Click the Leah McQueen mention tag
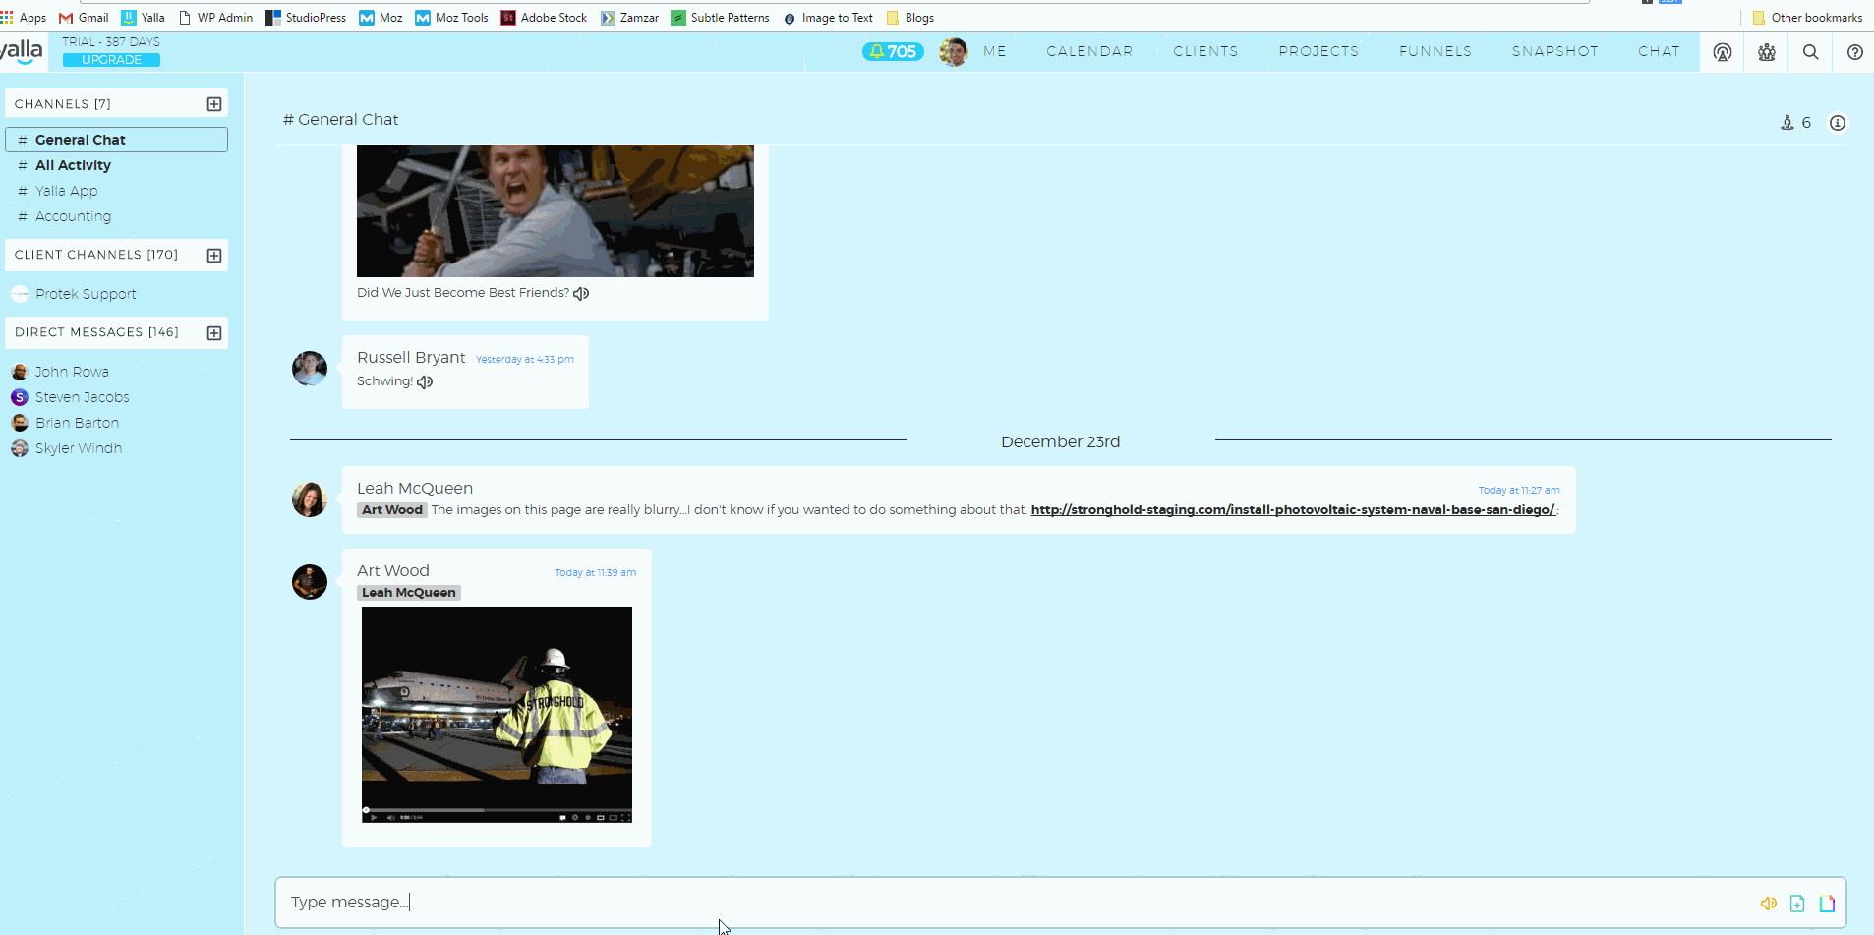This screenshot has width=1874, height=935. tap(409, 593)
